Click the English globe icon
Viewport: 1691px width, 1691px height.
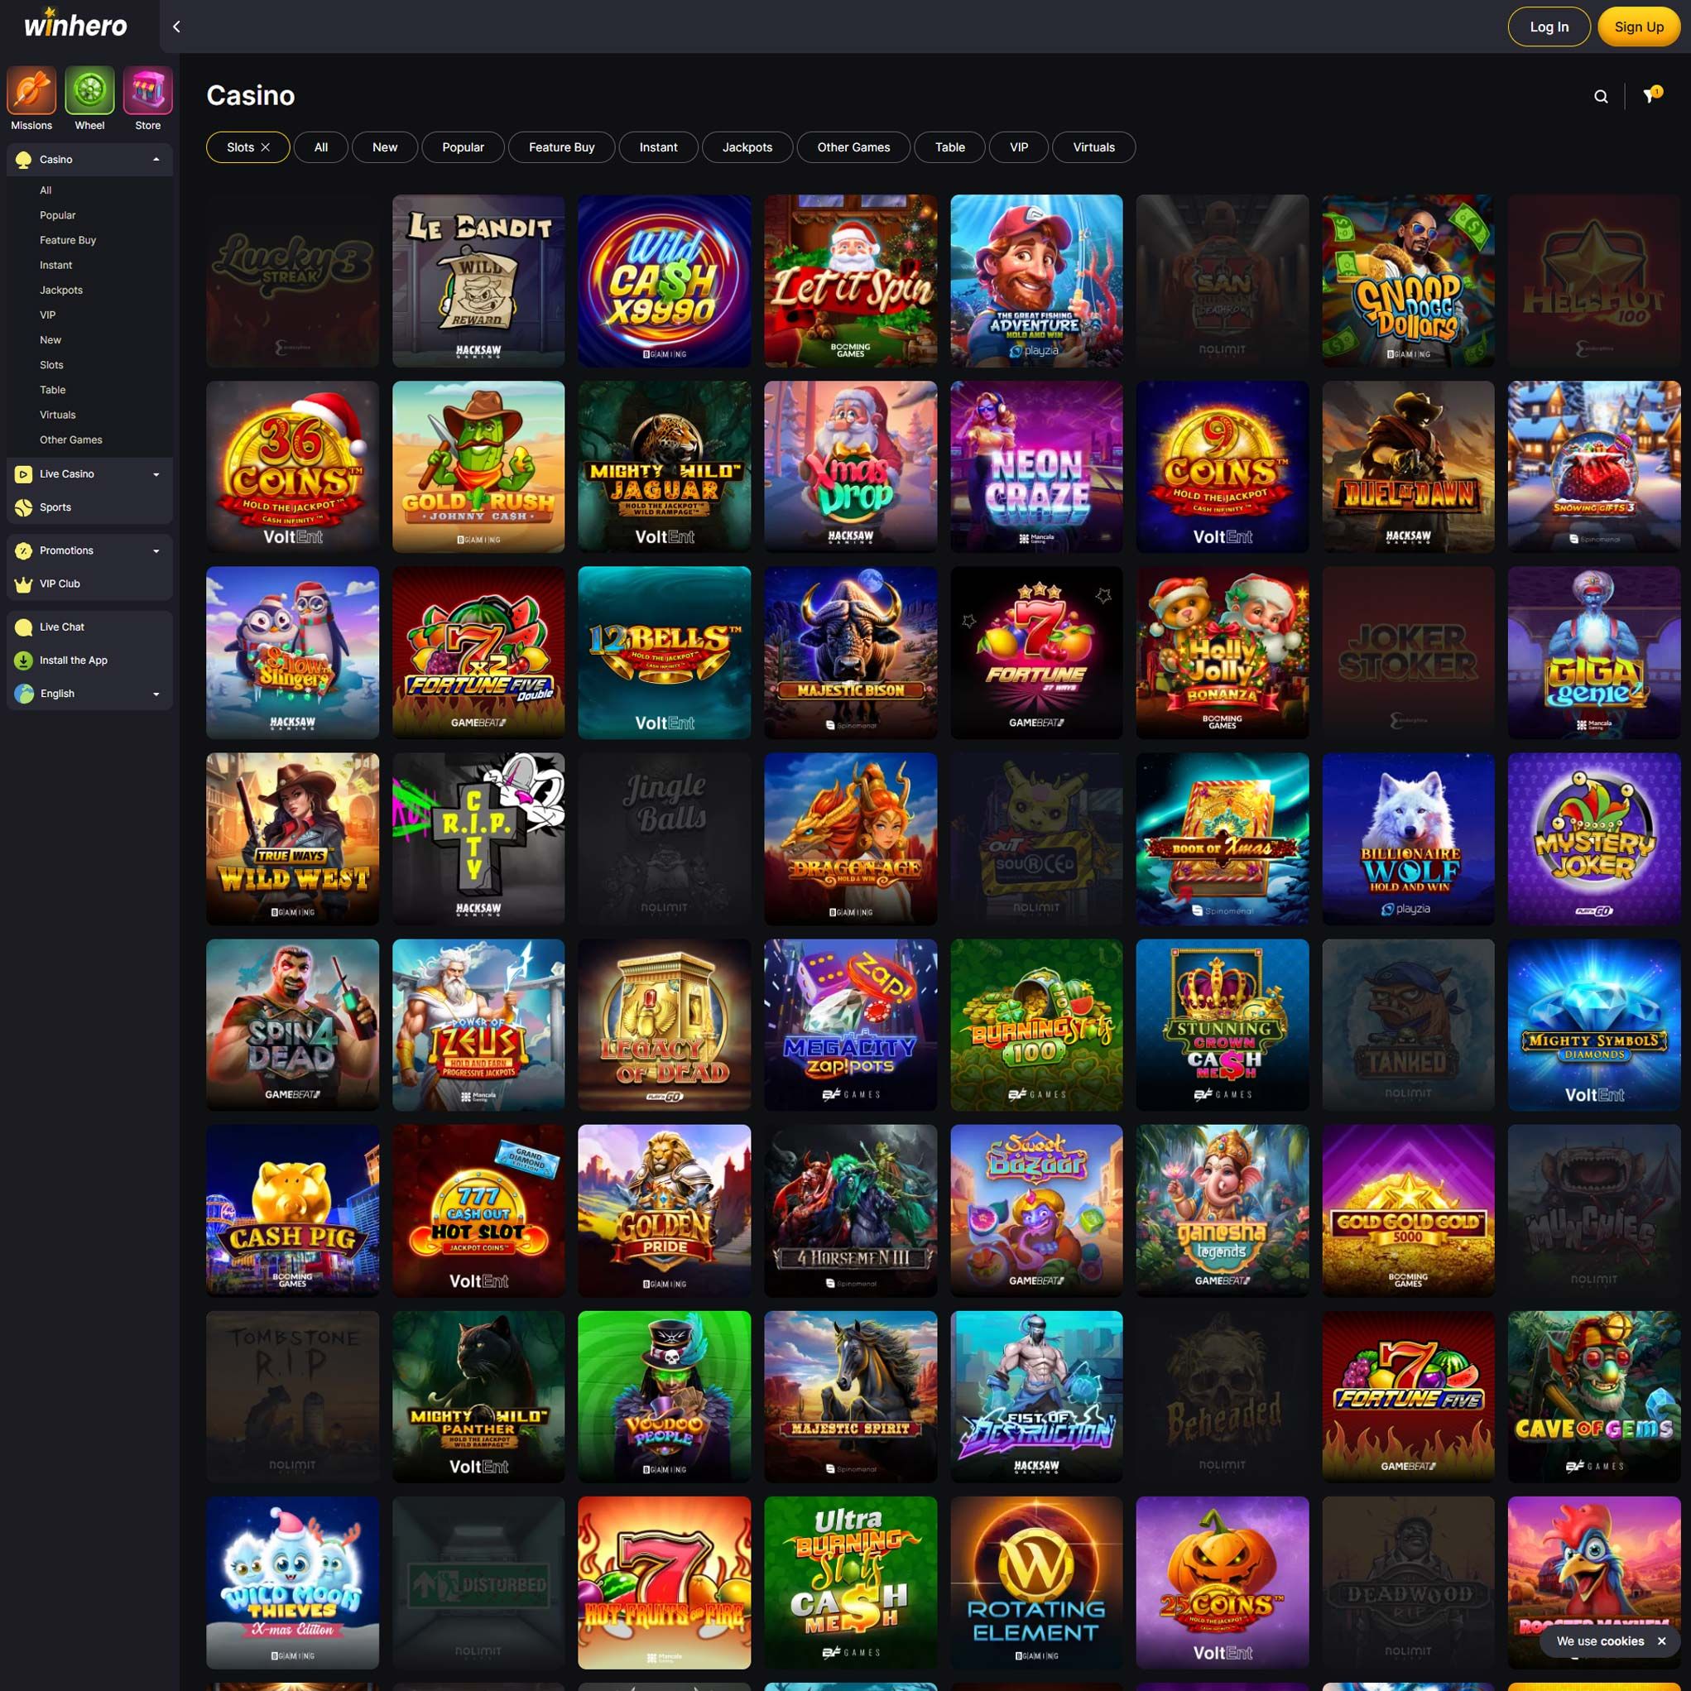pyautogui.click(x=24, y=694)
